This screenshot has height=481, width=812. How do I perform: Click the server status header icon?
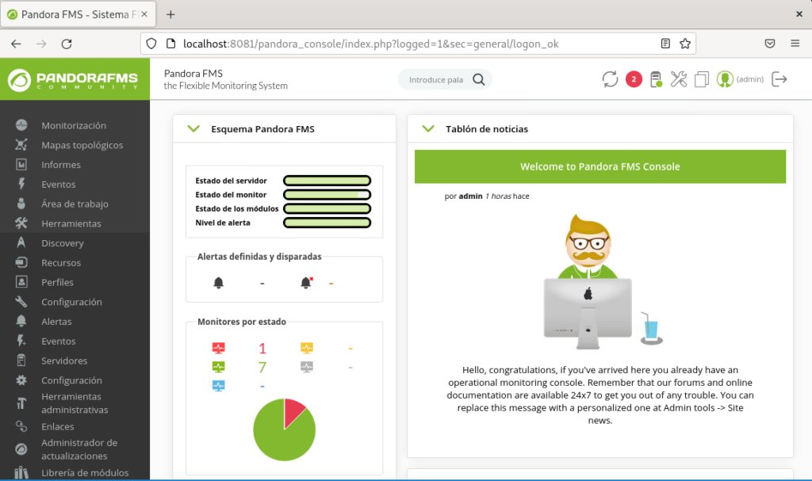click(655, 78)
